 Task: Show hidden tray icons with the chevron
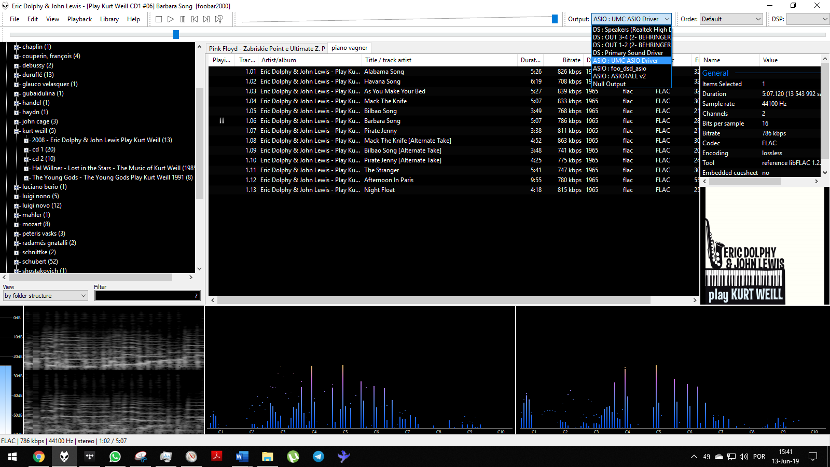coord(694,457)
